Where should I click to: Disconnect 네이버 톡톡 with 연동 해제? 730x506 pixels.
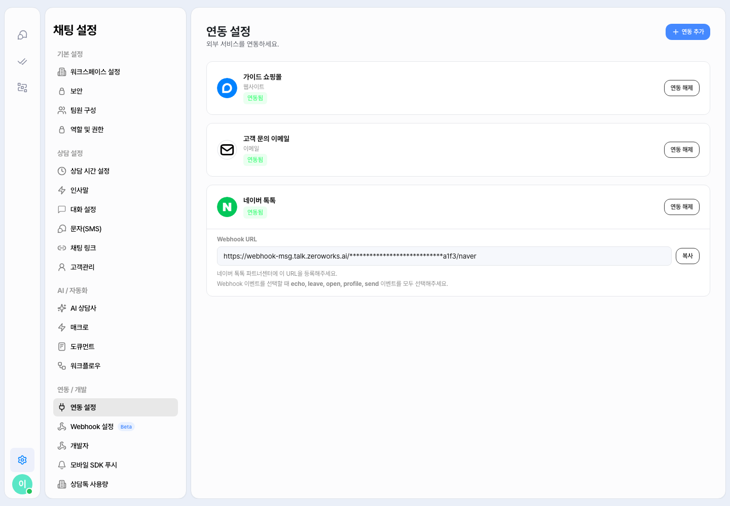(682, 207)
